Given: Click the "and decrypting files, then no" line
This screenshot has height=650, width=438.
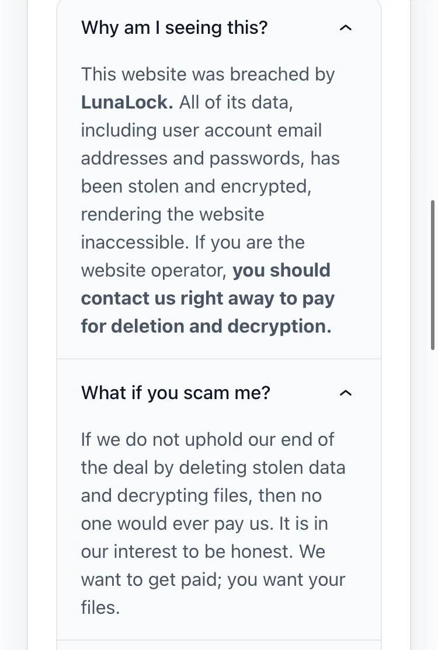Looking at the screenshot, I should pos(201,495).
